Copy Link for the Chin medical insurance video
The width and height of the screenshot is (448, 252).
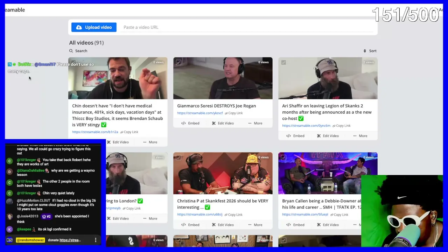click(x=129, y=132)
